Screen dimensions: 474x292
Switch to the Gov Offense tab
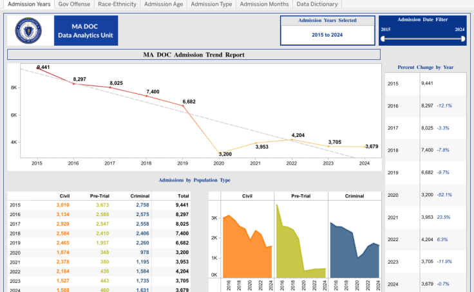coord(74,4)
